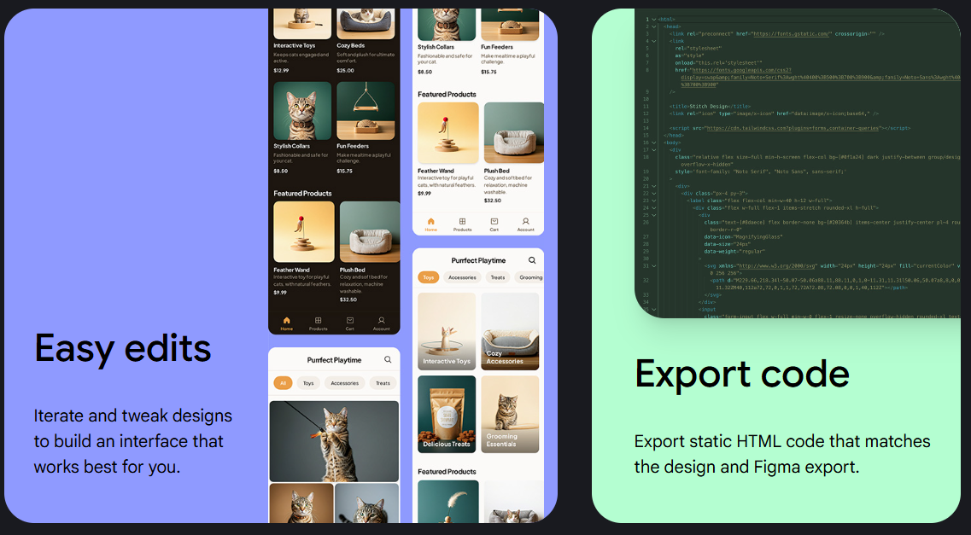Tap Home icon in dark mockup navigation
The width and height of the screenshot is (971, 535).
(286, 321)
